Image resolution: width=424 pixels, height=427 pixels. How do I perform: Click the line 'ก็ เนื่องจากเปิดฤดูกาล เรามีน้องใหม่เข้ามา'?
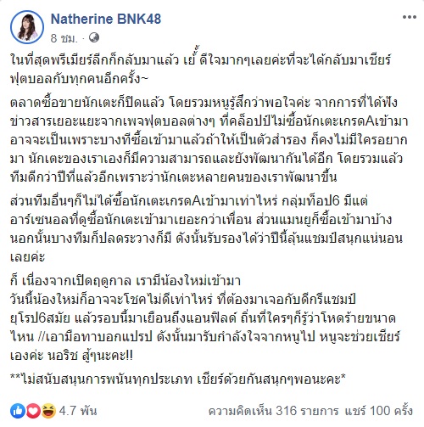(x=126, y=280)
